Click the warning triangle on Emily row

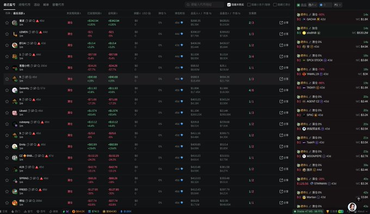click(39, 144)
